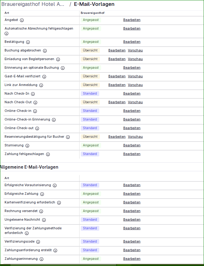Open info icon next to Gast-E-Mail verifiziert
204x266 pixels.
pyautogui.click(x=44, y=77)
